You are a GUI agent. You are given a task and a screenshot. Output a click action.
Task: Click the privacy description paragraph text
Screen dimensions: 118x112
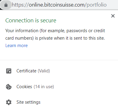click(55, 34)
